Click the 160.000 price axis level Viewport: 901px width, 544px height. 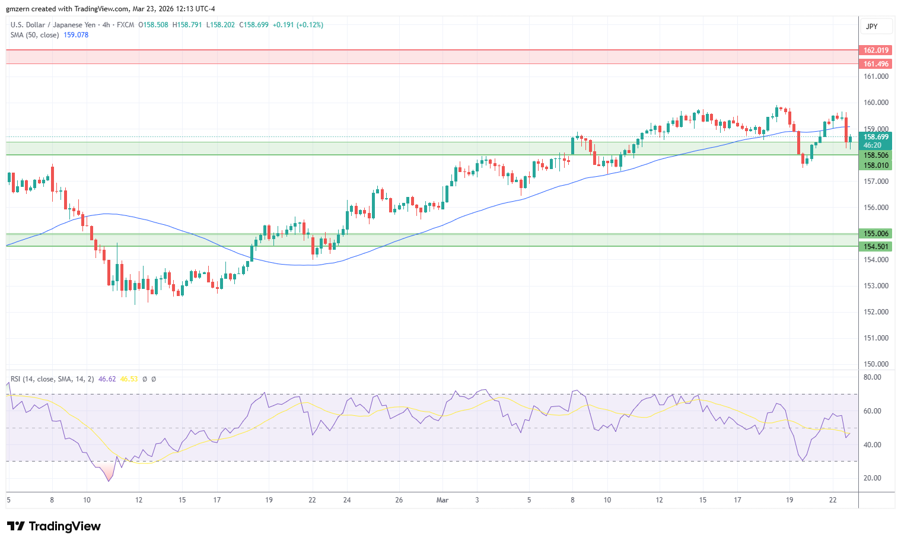point(876,103)
